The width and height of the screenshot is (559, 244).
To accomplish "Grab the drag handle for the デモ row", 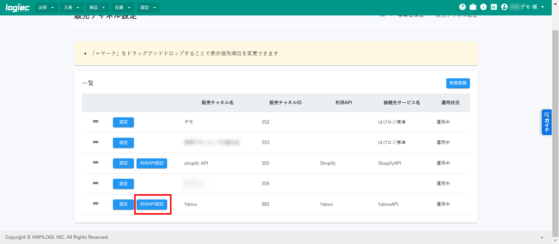I will point(95,122).
